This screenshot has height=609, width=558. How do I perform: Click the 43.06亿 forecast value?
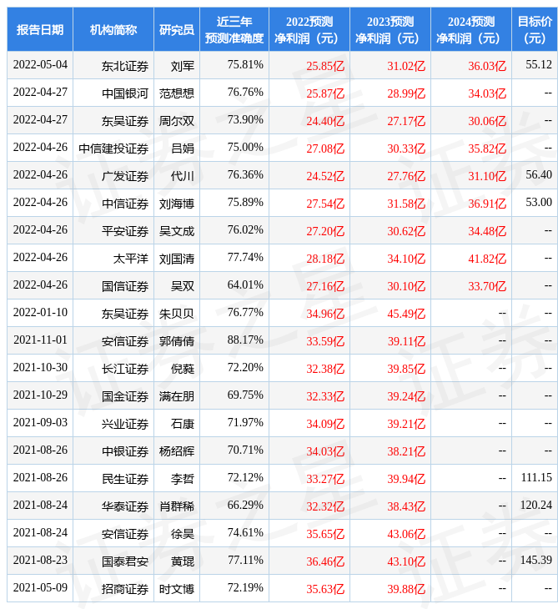pos(406,535)
